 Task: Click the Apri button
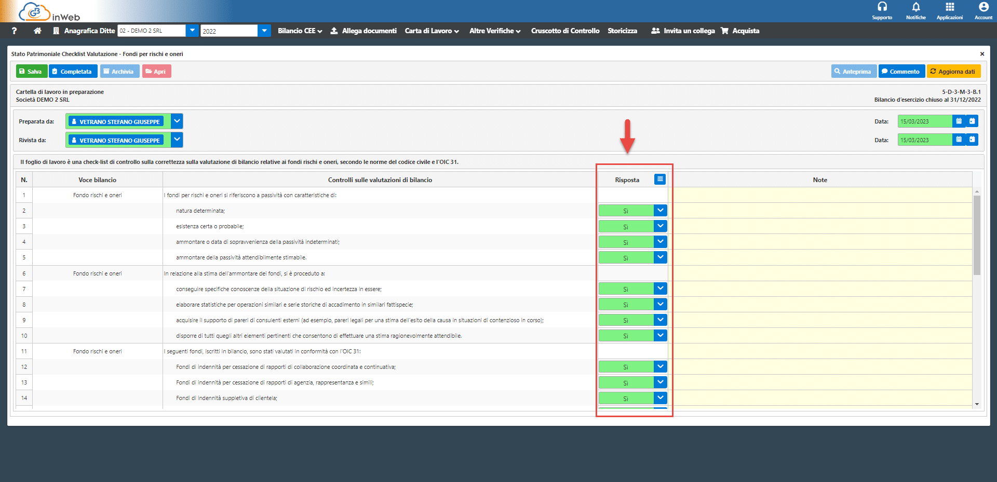click(156, 71)
